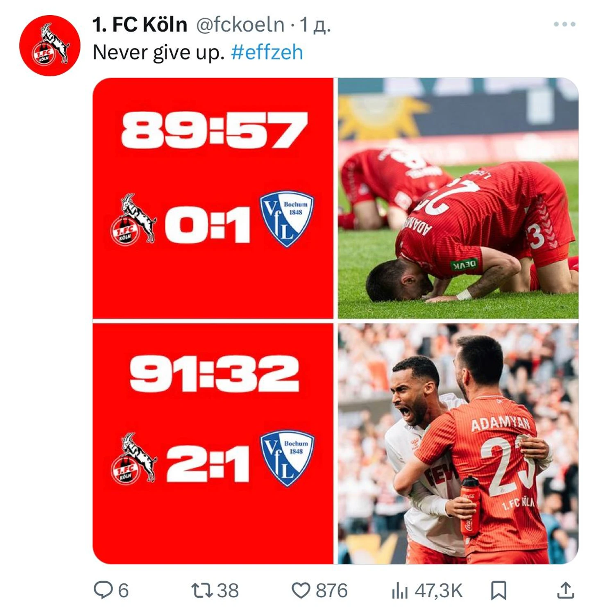The height and width of the screenshot is (608, 598).
Task: Open the photo of player kneeling on grass
Action: [458, 198]
